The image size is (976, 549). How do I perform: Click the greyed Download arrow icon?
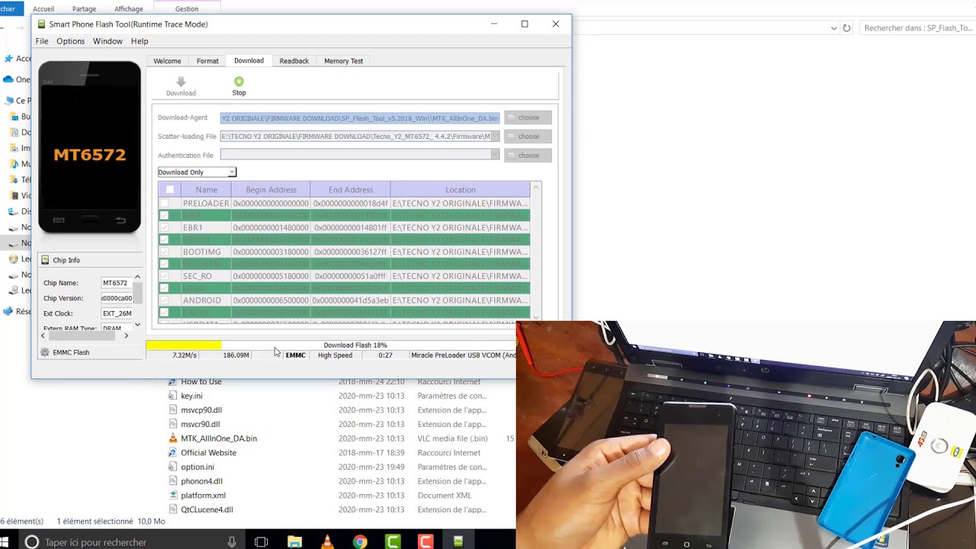coord(181,82)
